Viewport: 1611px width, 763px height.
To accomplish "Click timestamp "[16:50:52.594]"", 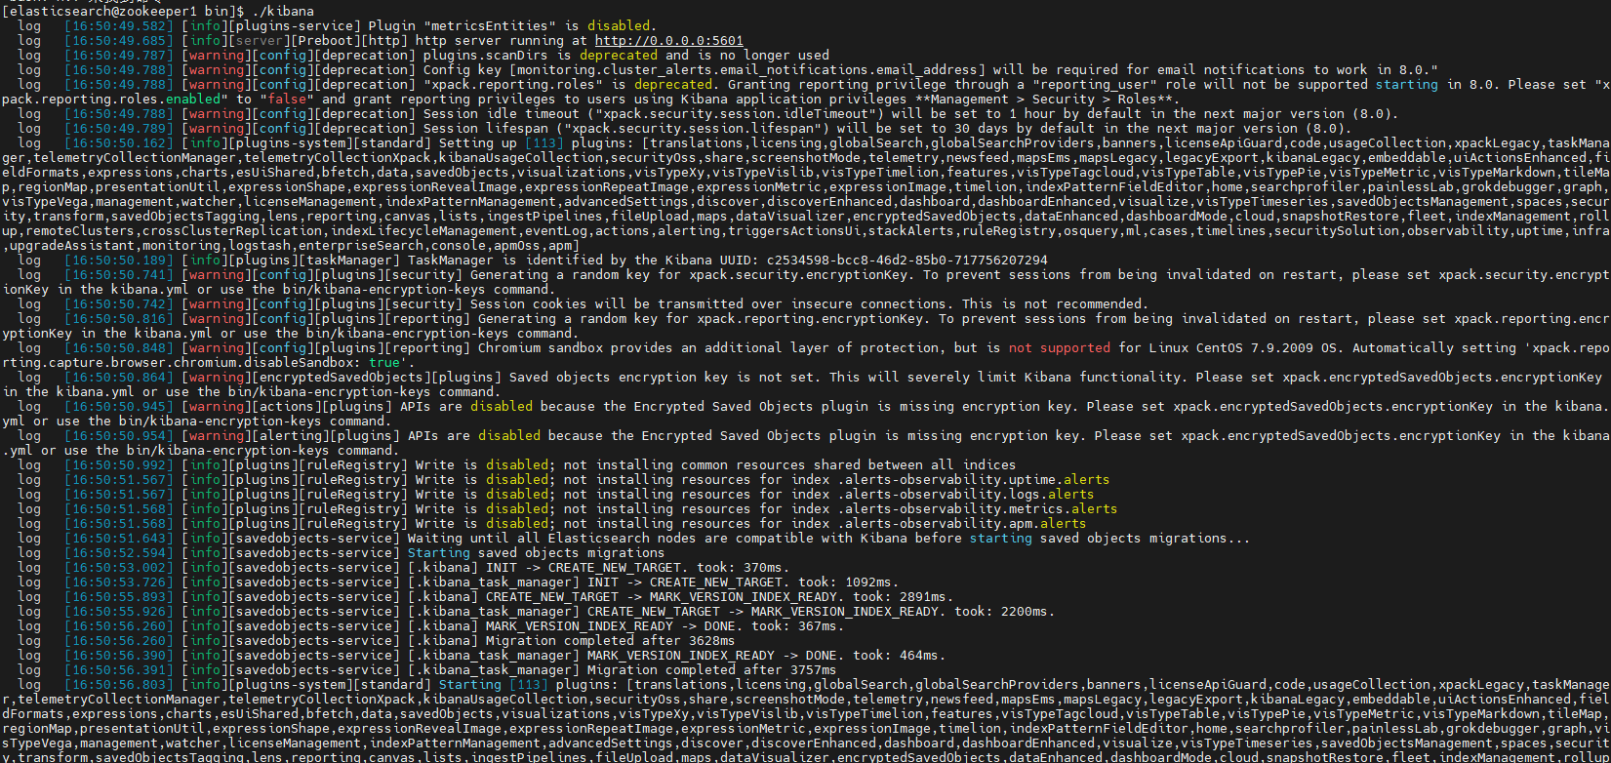I will pos(119,553).
